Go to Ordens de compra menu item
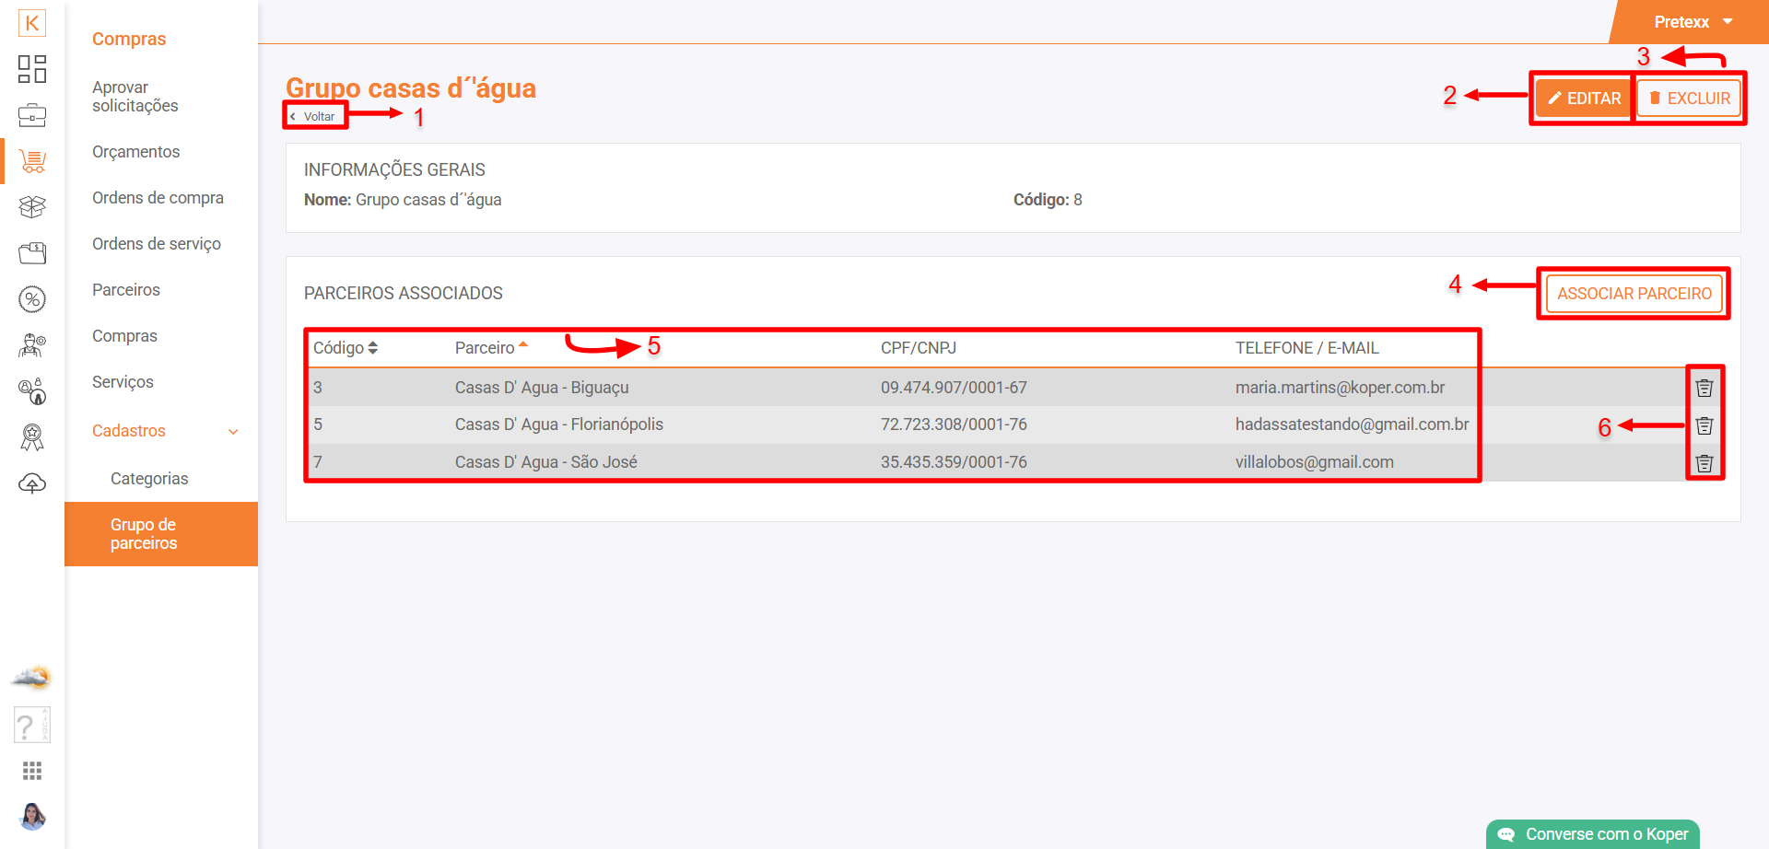The height and width of the screenshot is (849, 1769). [x=158, y=198]
